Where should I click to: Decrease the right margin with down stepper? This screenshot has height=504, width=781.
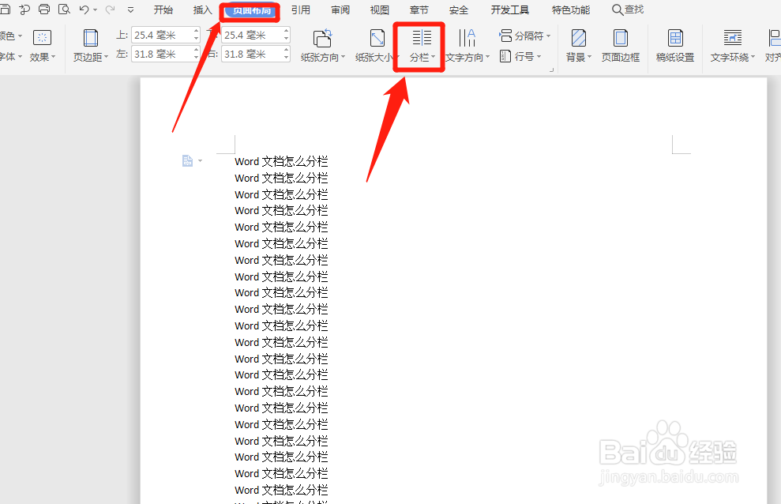pos(287,58)
